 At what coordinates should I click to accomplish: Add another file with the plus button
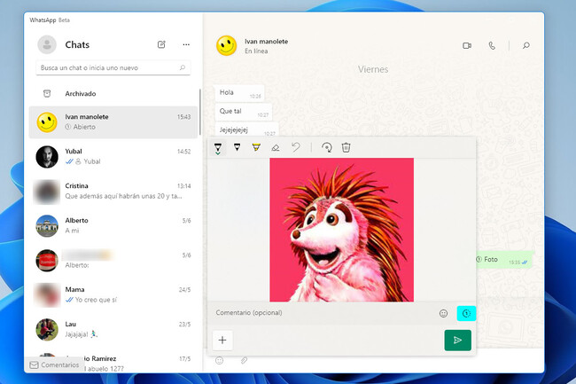pos(222,341)
